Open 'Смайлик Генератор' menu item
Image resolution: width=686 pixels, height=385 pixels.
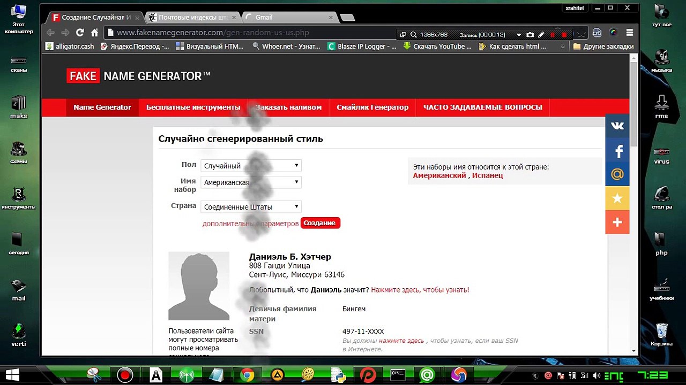click(372, 107)
